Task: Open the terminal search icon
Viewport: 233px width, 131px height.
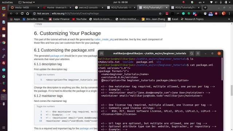Action: [192, 53]
